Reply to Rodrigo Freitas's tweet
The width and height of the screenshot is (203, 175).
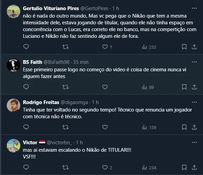[x=26, y=127]
